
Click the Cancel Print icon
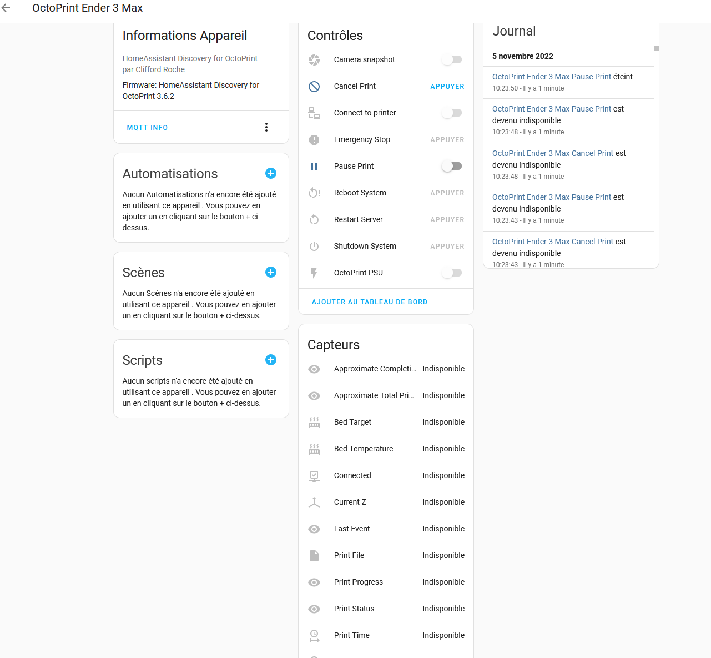[314, 86]
